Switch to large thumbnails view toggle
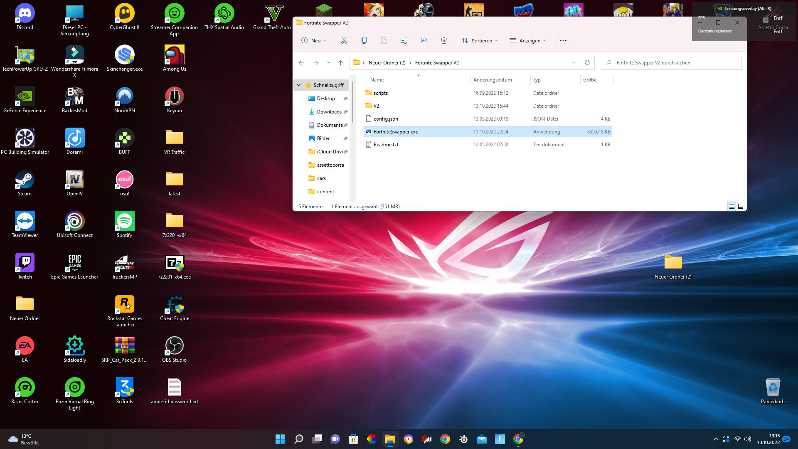Screen dimensions: 798x449 coord(741,206)
